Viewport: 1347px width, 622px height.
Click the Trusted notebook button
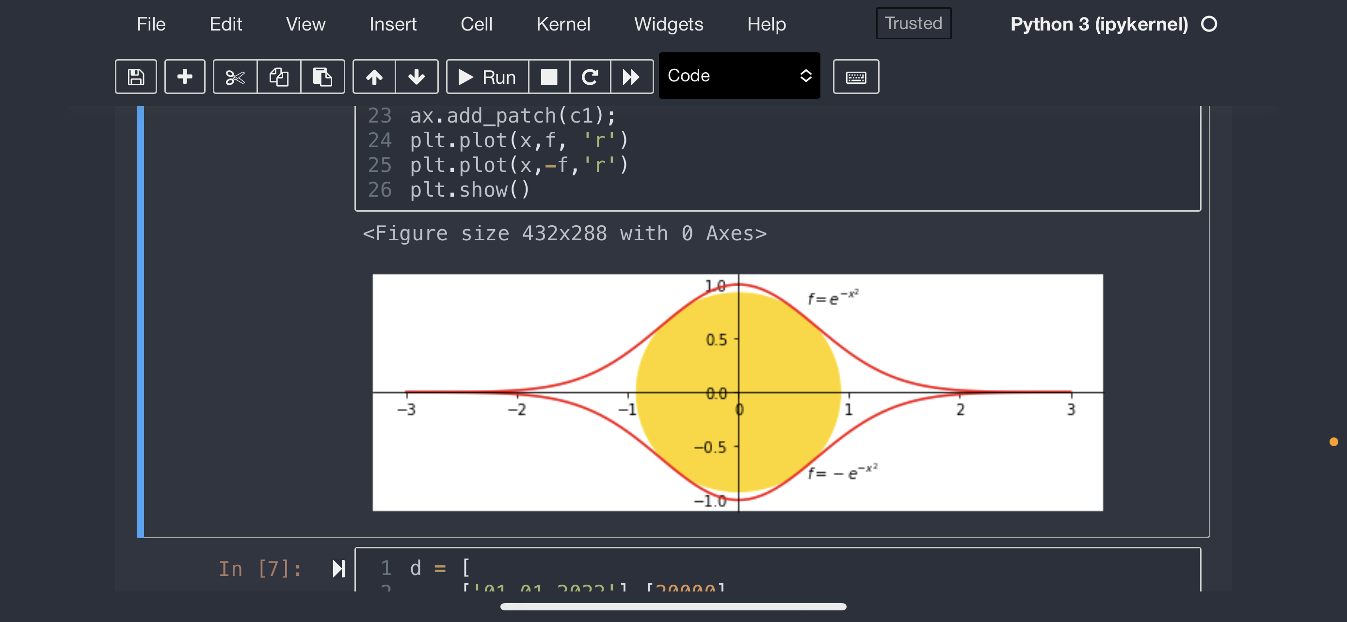[913, 24]
